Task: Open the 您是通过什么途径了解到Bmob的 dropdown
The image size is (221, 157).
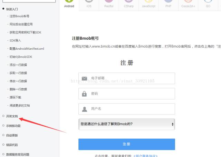Action: coord(127,124)
